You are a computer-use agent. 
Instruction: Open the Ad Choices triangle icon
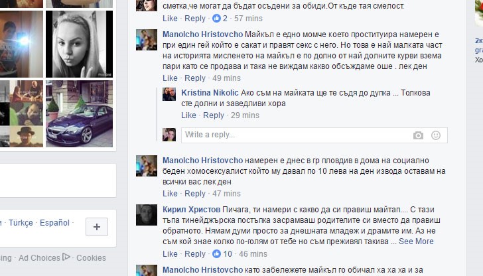66,257
